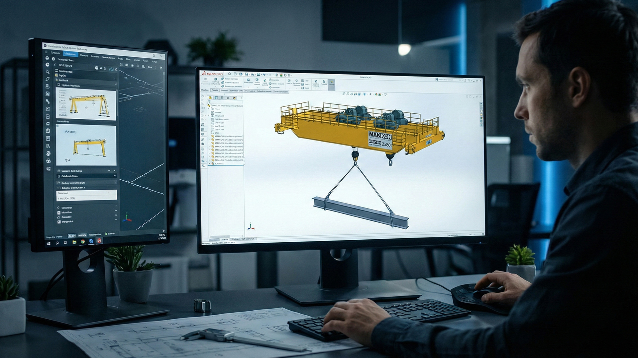The height and width of the screenshot is (358, 638).
Task: Click the back arrow in the left monitor panel
Action: [55, 65]
